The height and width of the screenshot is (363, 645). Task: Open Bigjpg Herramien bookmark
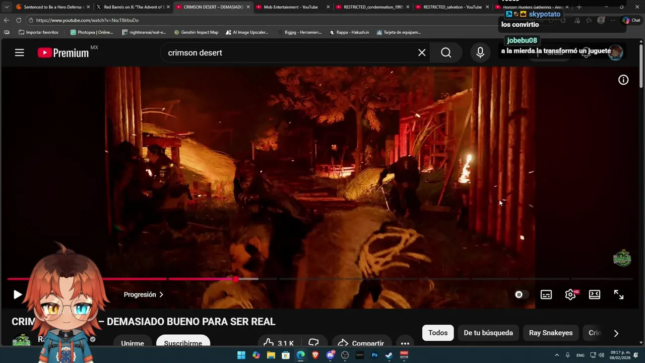[x=299, y=32]
